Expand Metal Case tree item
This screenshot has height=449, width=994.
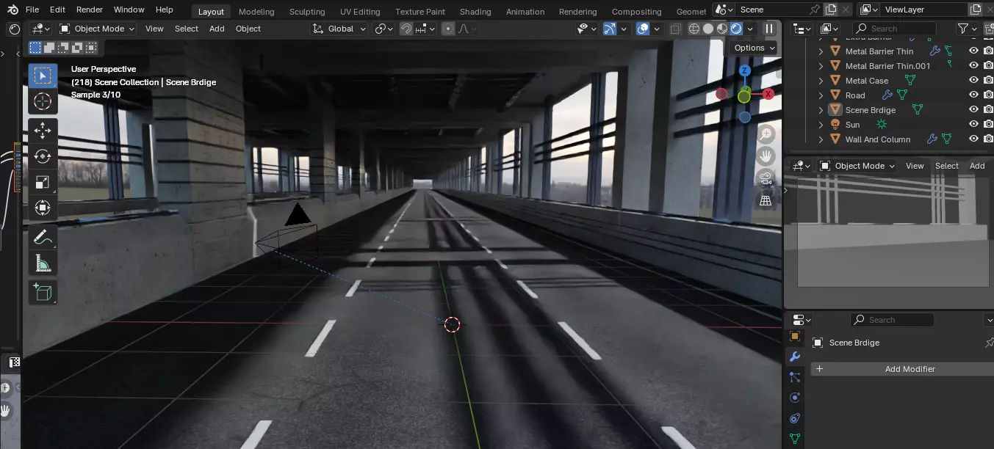tap(821, 81)
